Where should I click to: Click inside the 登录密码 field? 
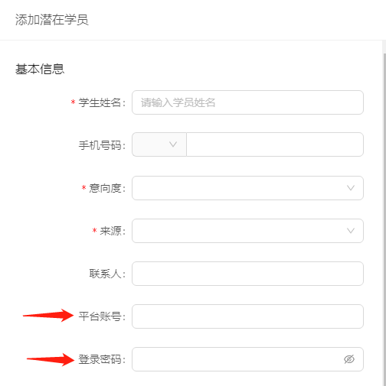point(247,359)
